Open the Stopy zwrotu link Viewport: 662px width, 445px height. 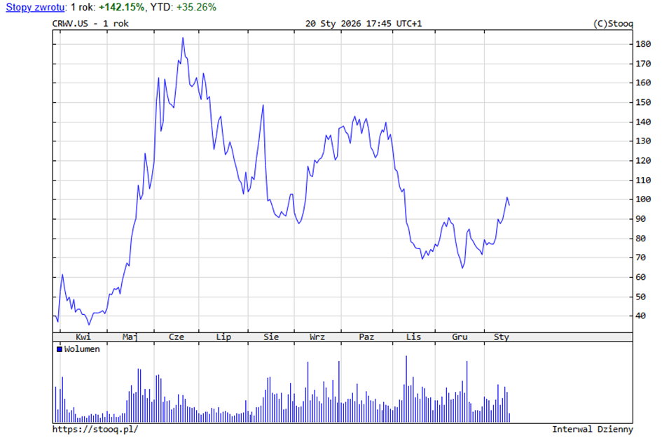point(34,7)
